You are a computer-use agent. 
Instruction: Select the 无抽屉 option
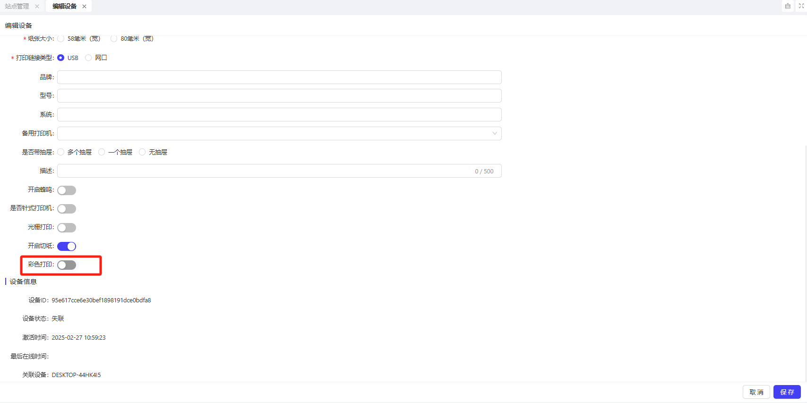coord(142,152)
